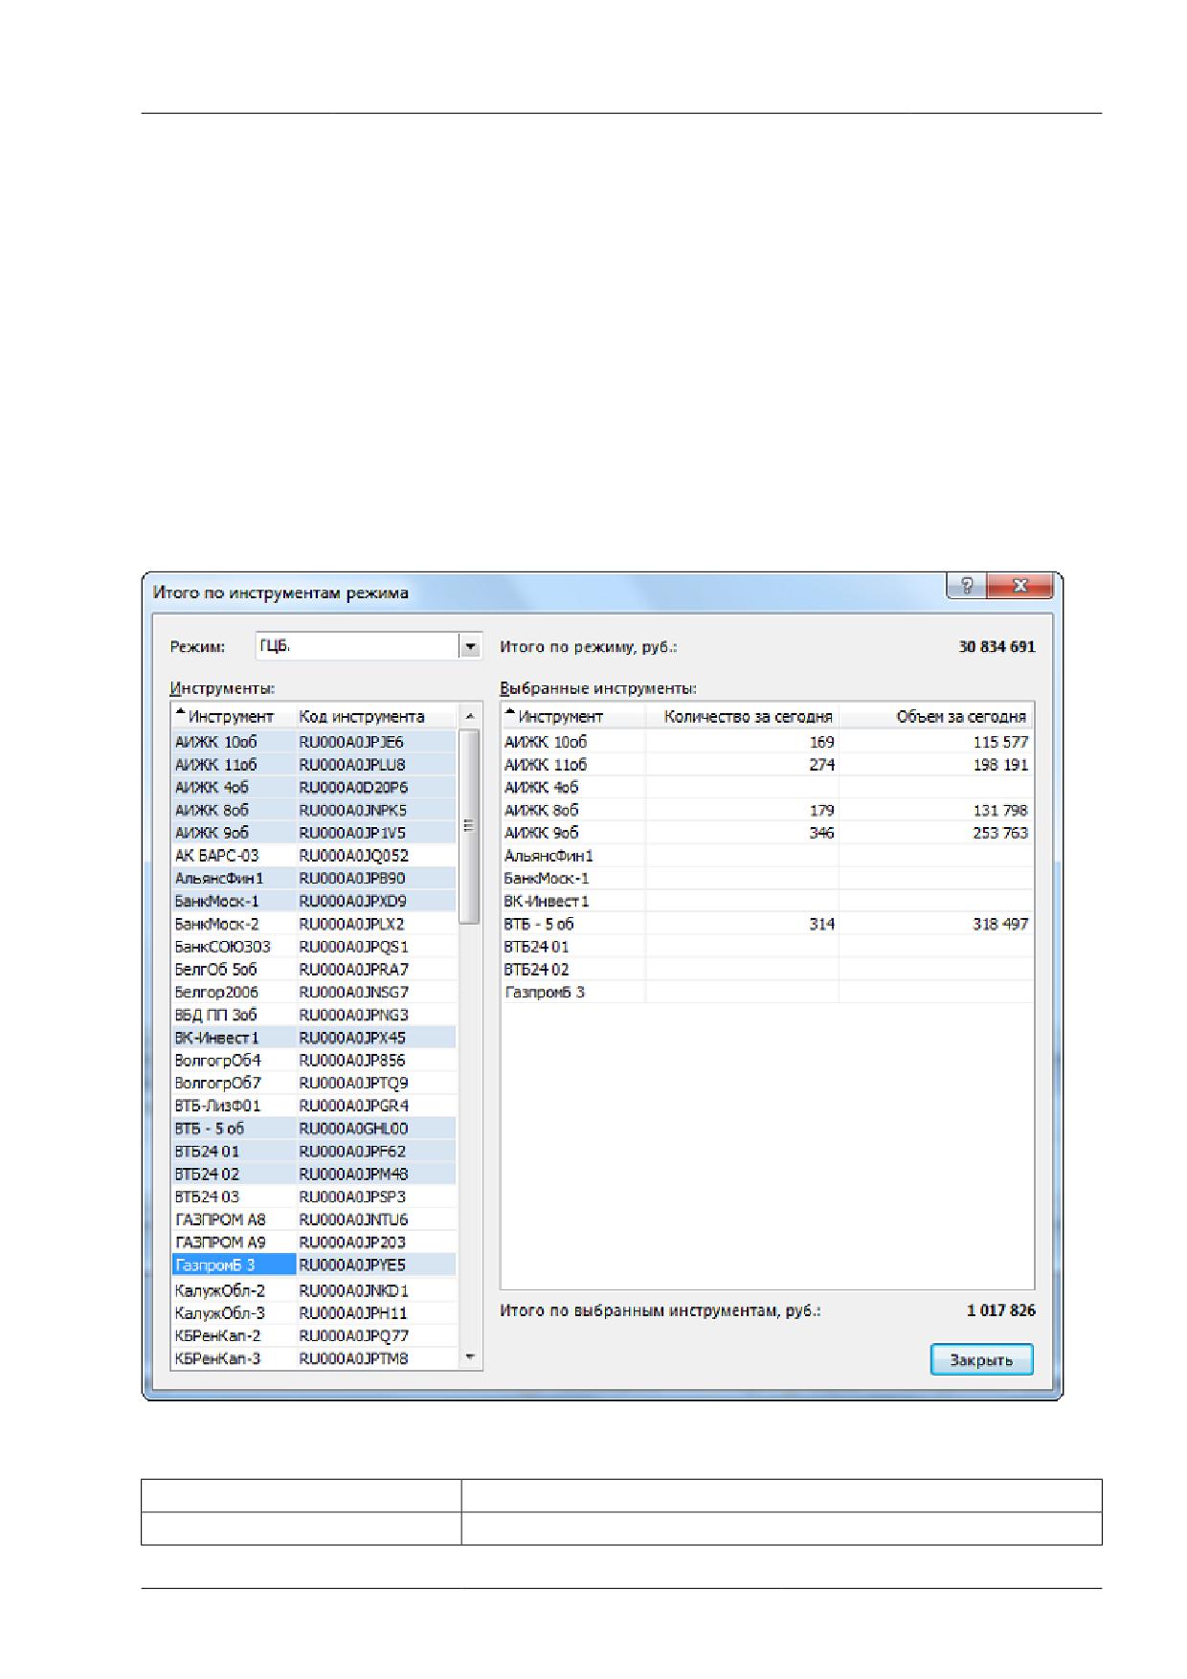
Task: Select АИЖК 11об in instruments list
Action: [314, 765]
